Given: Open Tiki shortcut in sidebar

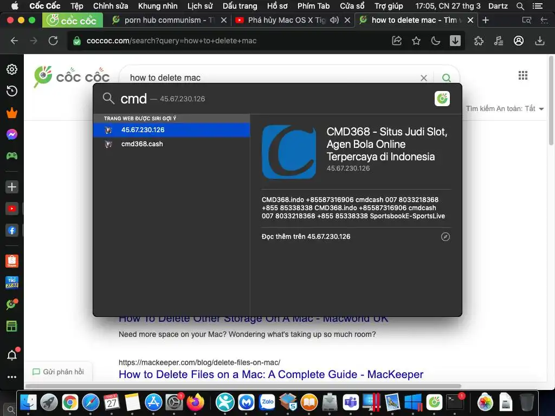Looking at the screenshot, I should [12, 283].
